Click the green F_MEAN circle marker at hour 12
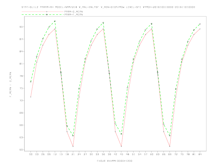This screenshot has width=218, height=168. pos(55,21)
